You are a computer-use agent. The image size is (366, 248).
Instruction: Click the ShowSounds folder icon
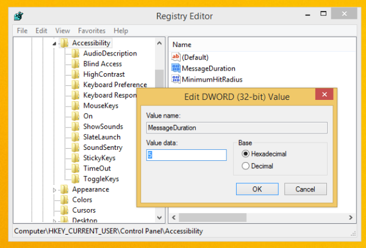point(76,127)
